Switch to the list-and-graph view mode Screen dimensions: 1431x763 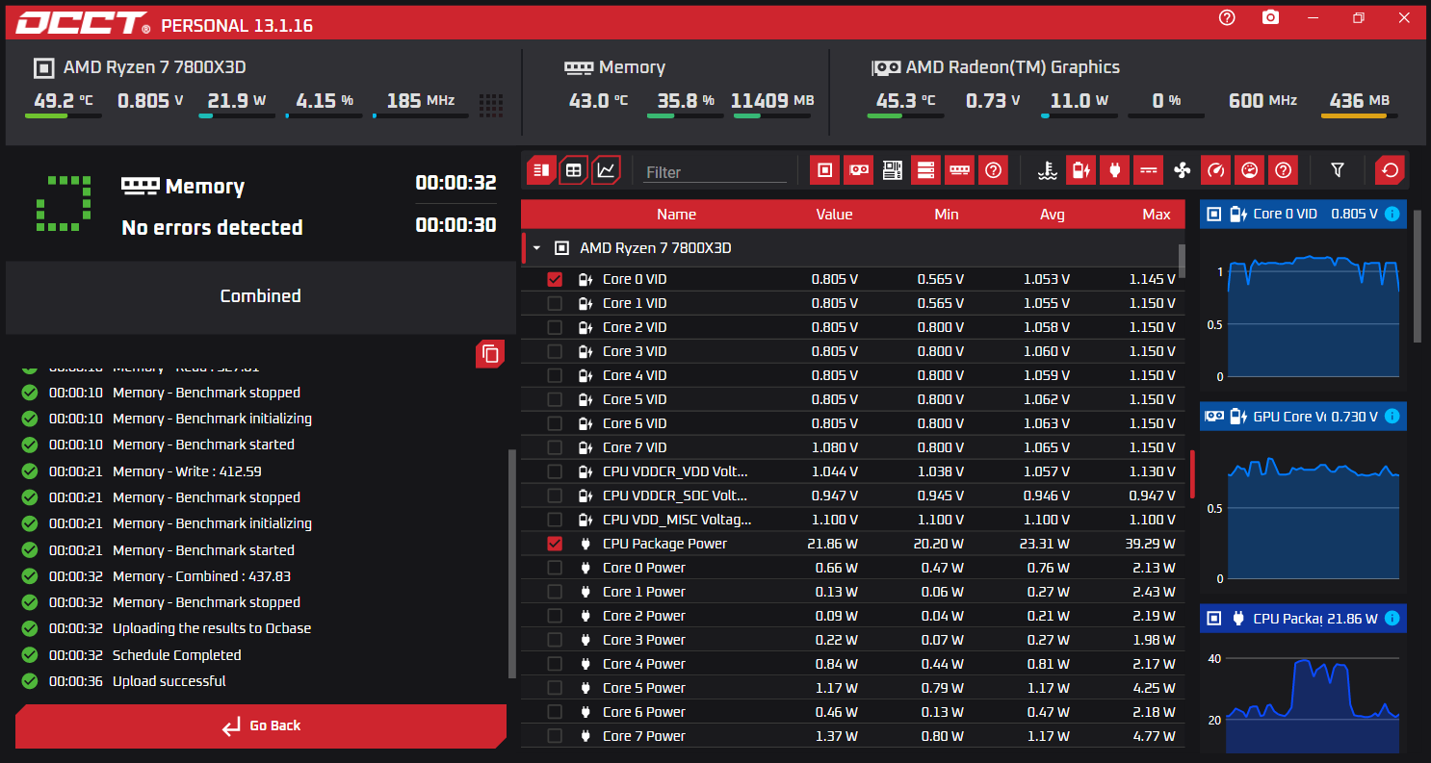[541, 170]
